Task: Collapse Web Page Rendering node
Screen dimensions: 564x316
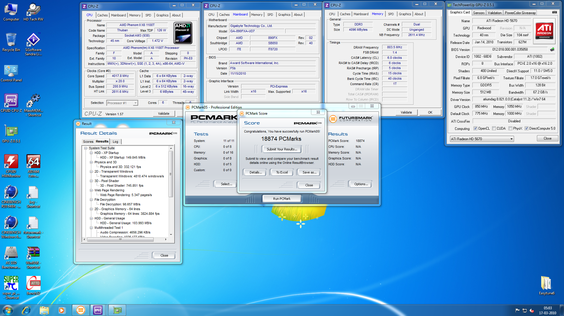Action: 91,190
